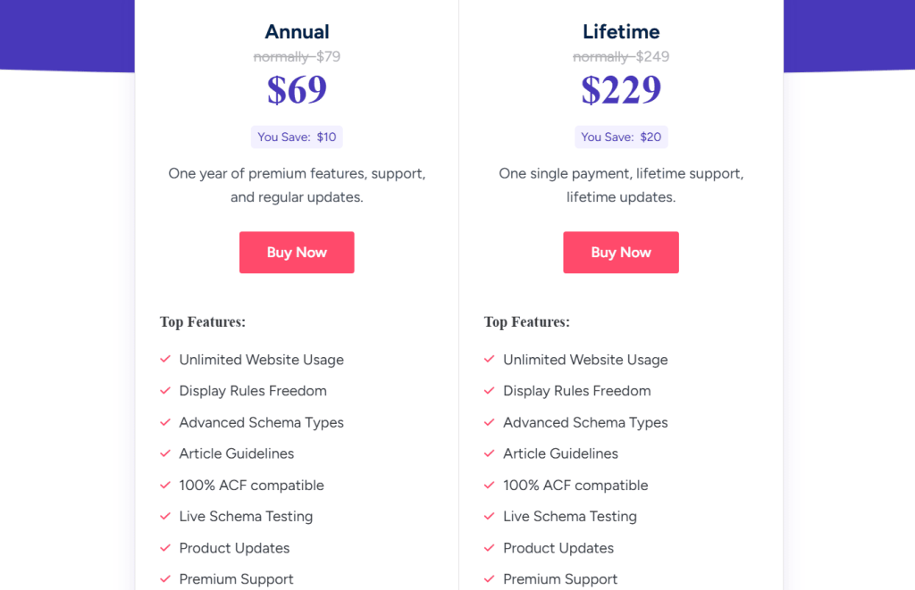
Task: Click checkmark beside Lifetime Premium Support
Action: 490,578
